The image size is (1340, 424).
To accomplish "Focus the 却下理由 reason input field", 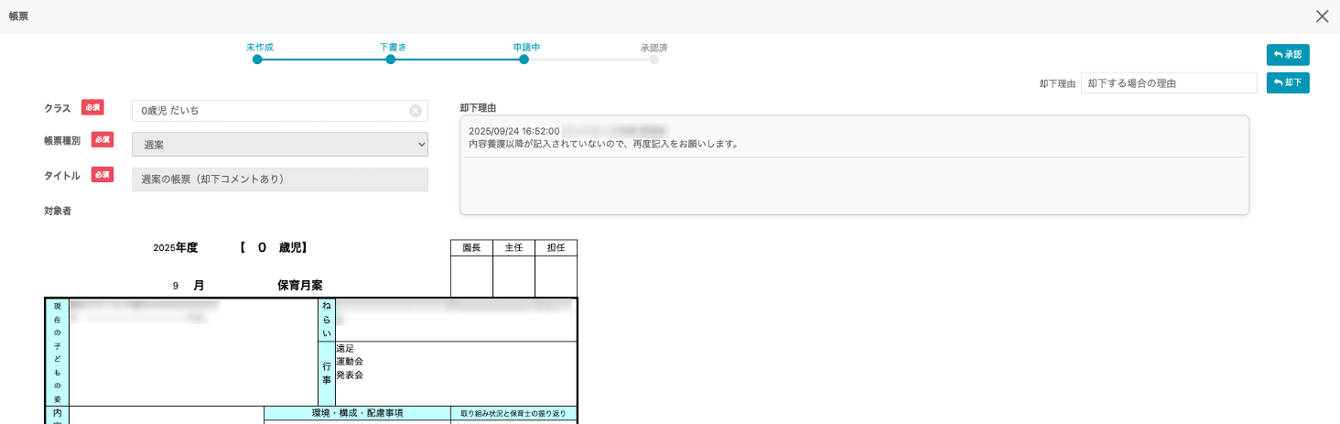I will coord(1168,83).
